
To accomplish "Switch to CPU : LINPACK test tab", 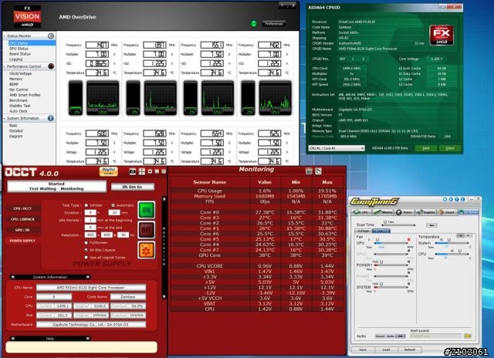I will [x=23, y=219].
